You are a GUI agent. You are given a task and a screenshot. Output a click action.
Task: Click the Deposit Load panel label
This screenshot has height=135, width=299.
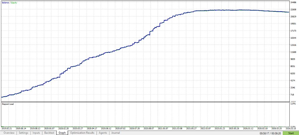click(x=8, y=104)
